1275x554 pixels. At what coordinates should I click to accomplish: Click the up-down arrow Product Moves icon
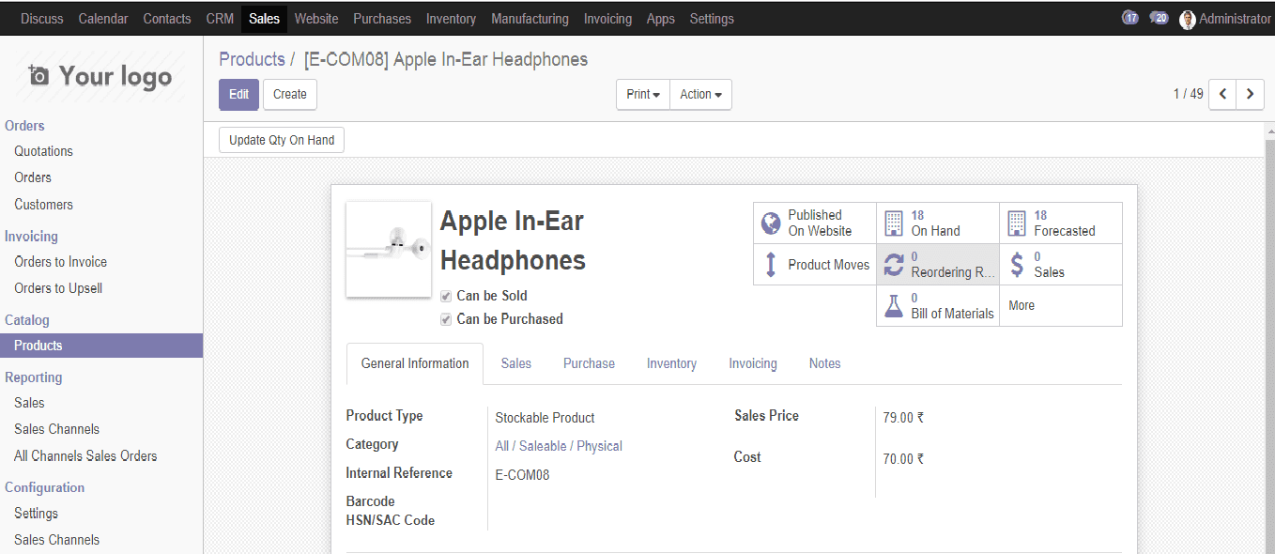tap(771, 265)
